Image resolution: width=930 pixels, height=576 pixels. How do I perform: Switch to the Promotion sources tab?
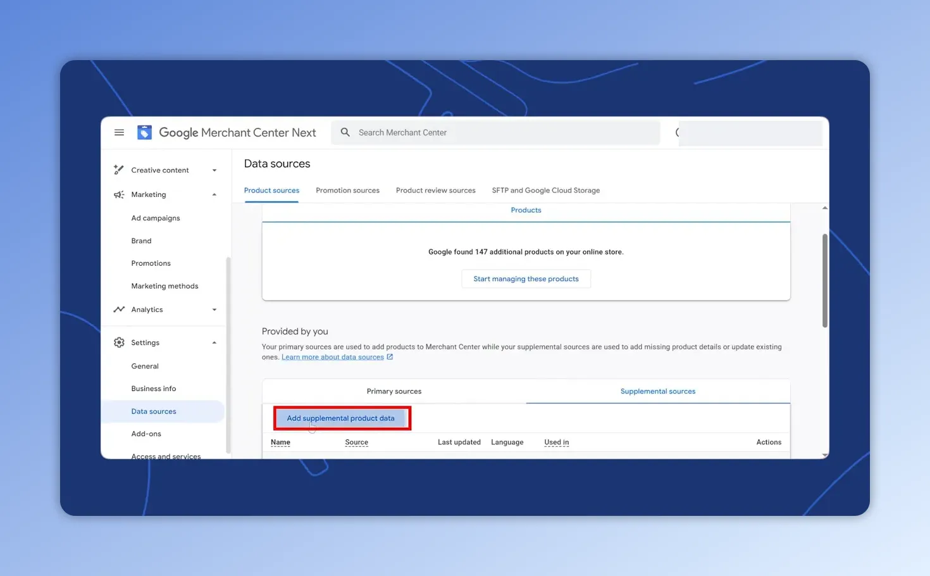point(347,191)
